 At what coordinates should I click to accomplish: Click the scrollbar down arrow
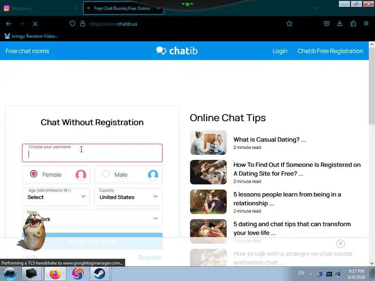coord(372,263)
